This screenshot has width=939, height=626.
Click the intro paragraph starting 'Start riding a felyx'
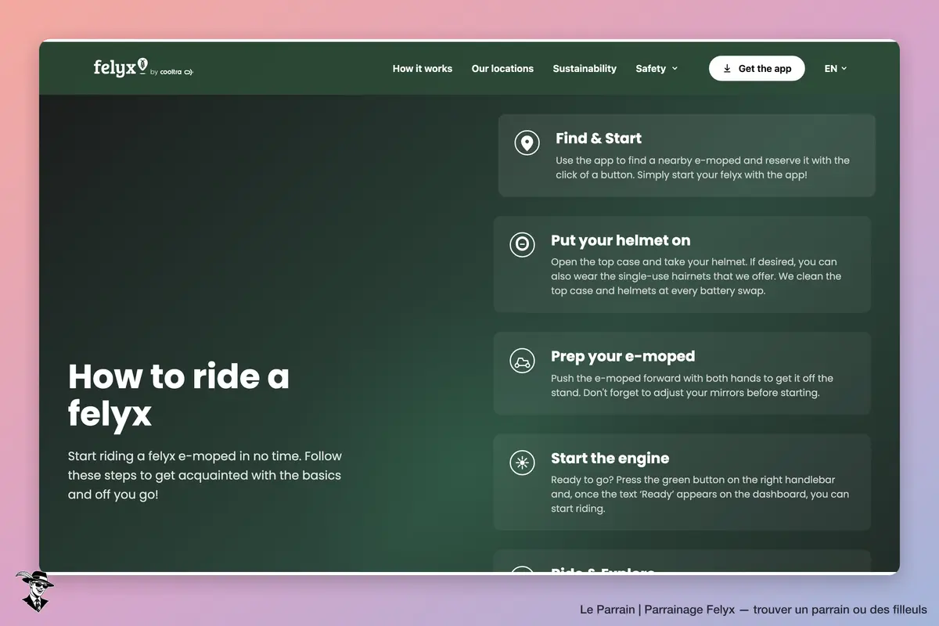coord(205,475)
